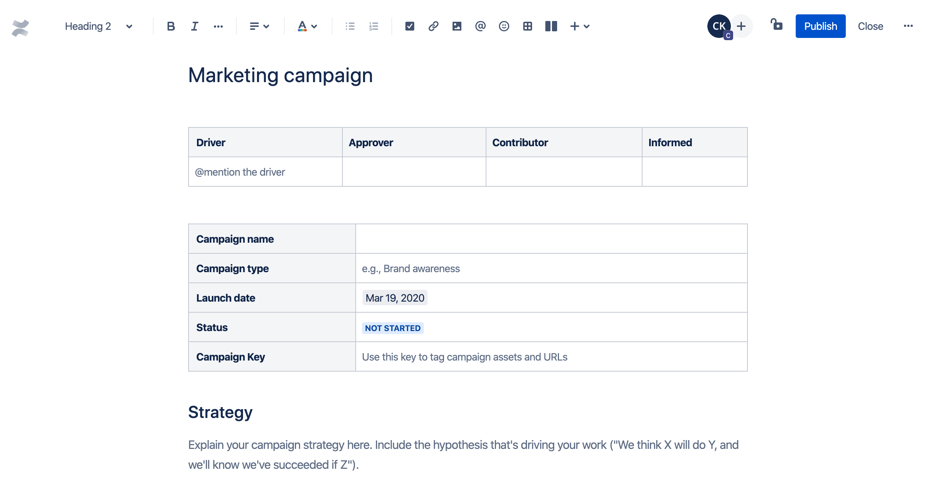Click the insert link icon

(x=433, y=26)
